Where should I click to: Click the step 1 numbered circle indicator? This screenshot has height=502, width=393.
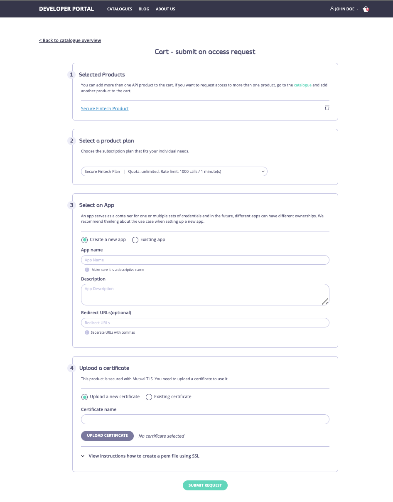(x=71, y=74)
